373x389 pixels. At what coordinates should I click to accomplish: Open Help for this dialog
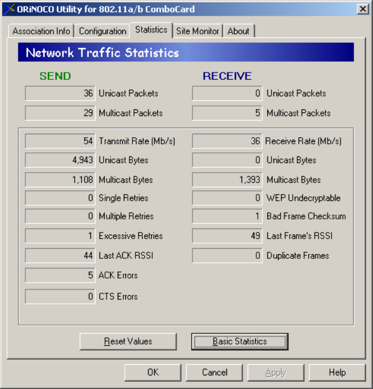coord(337,372)
